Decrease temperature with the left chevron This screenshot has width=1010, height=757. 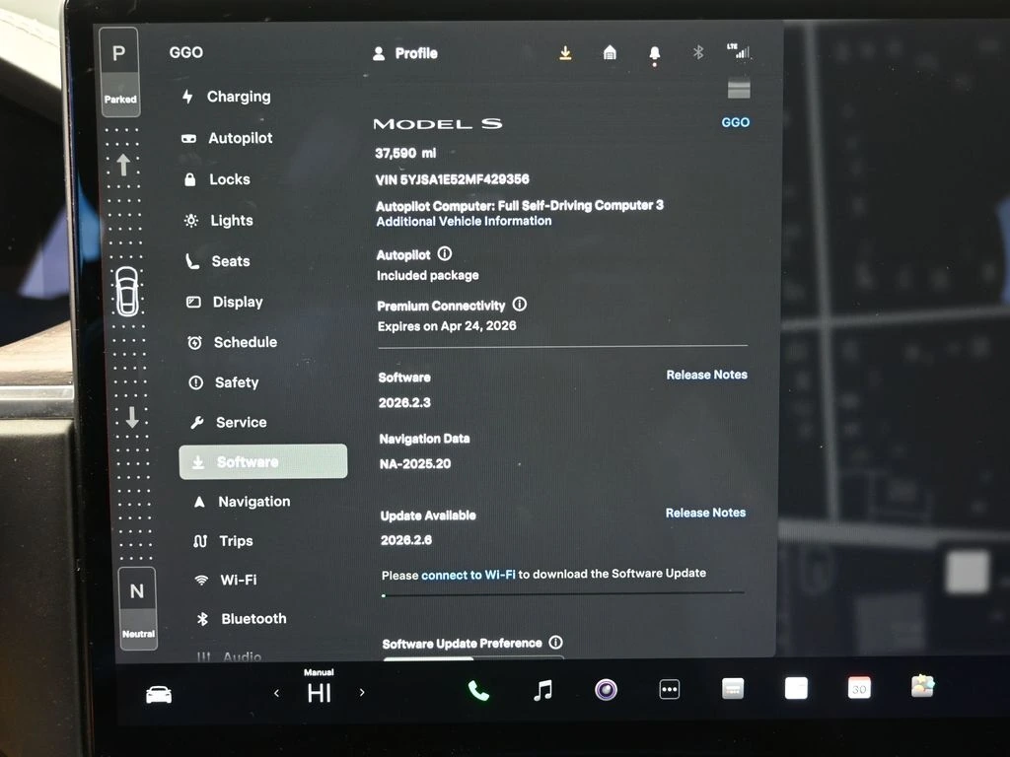coord(276,693)
